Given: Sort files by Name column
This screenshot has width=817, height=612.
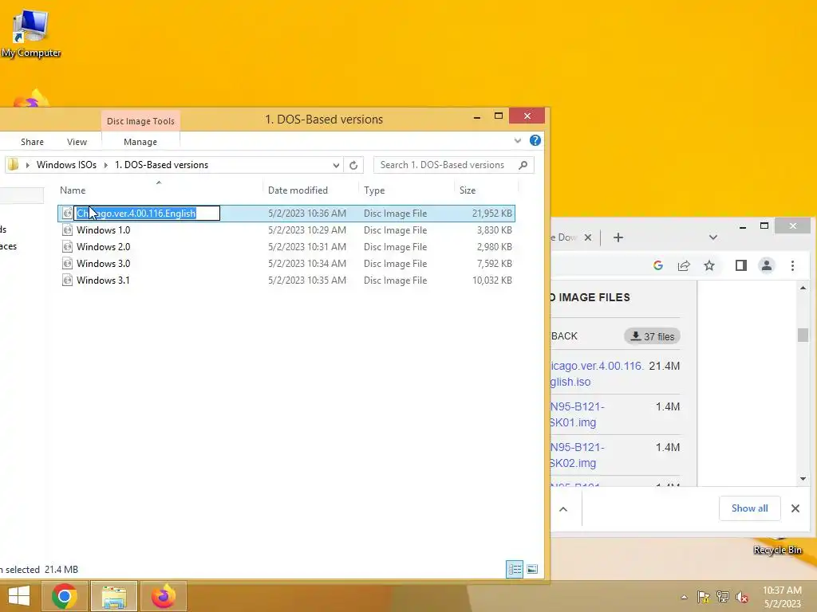Looking at the screenshot, I should pos(73,190).
